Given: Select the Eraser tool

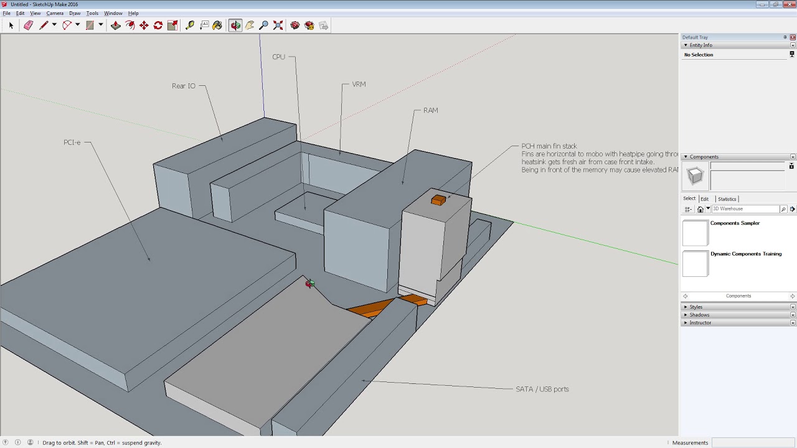Looking at the screenshot, I should [x=28, y=26].
